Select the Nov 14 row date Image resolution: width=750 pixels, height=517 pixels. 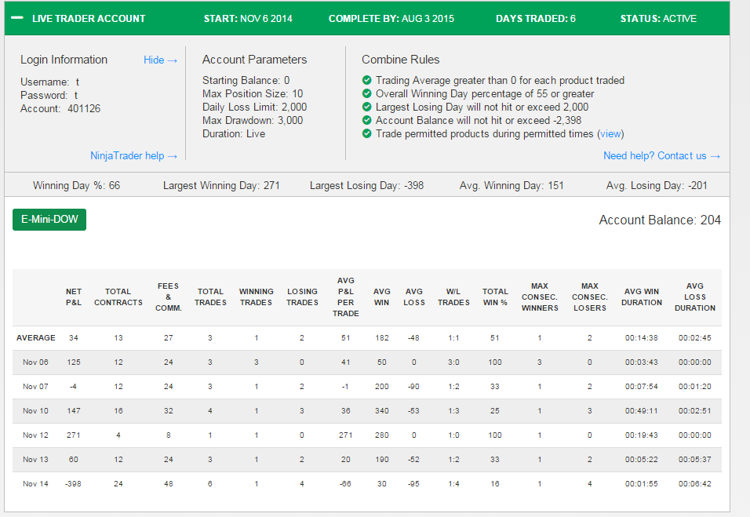click(35, 484)
